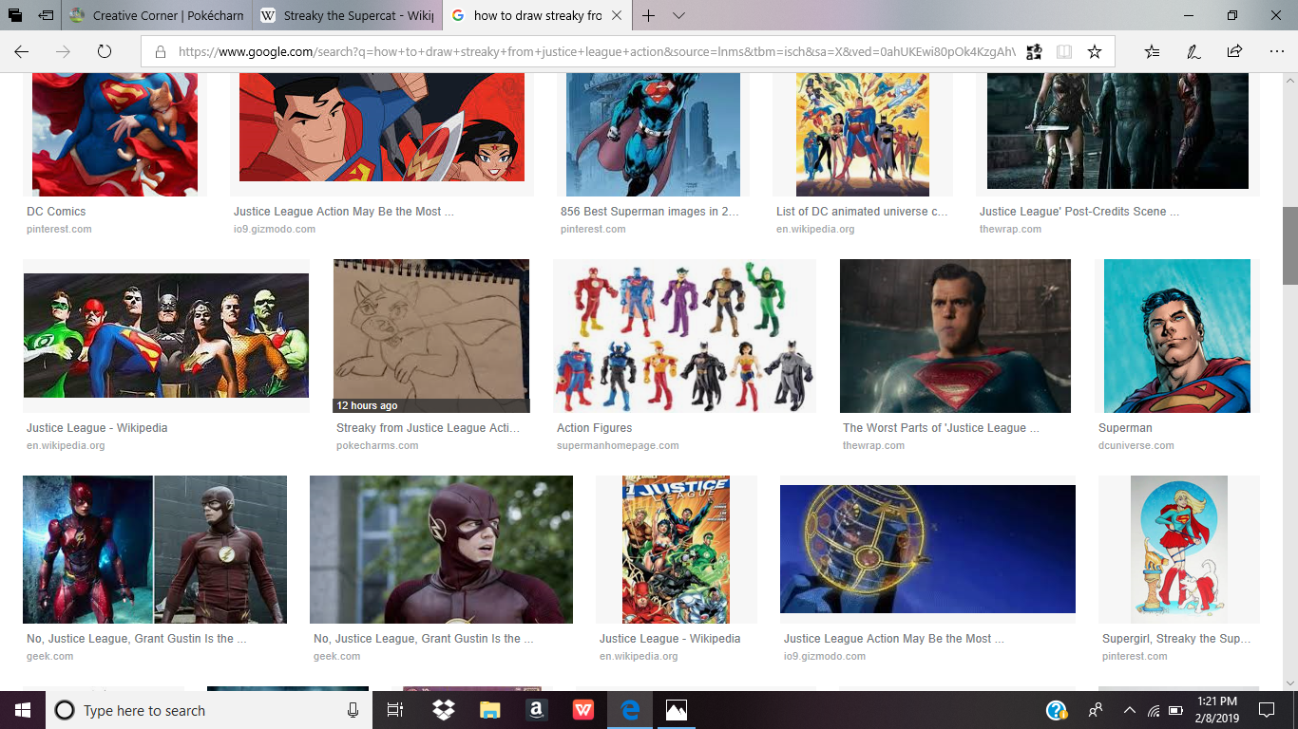Click the '12 hours ago' label on sketch
This screenshot has width=1298, height=729.
367,405
